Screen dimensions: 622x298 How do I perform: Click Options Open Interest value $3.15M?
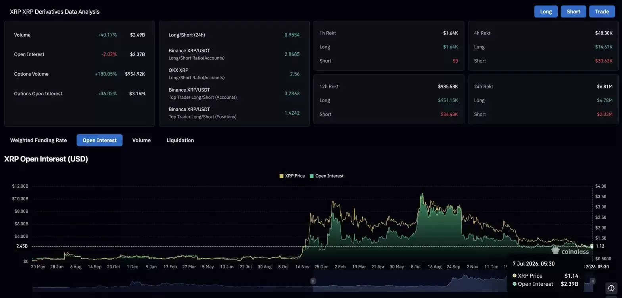click(x=137, y=94)
